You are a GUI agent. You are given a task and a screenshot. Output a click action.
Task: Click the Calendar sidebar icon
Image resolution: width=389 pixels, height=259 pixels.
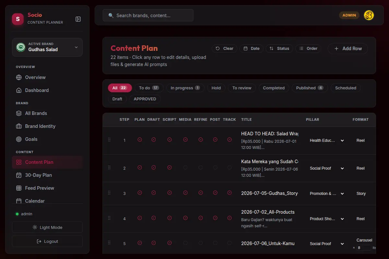click(x=19, y=201)
